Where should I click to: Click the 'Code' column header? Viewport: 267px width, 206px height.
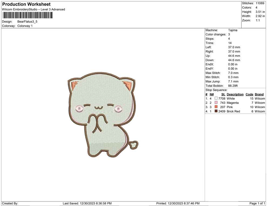(249, 94)
